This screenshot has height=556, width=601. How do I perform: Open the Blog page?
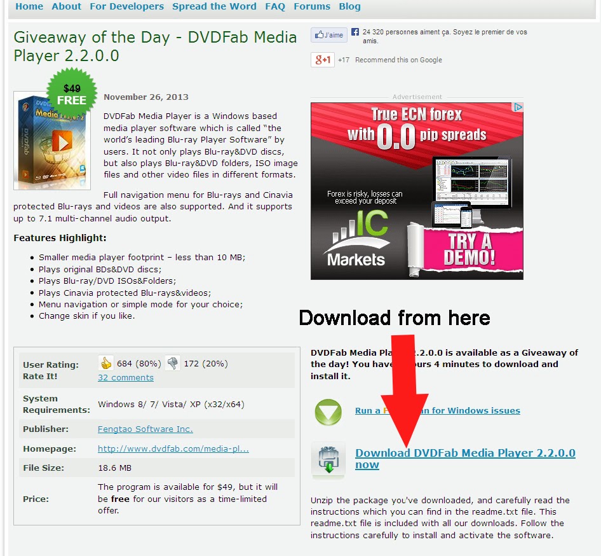pos(349,6)
